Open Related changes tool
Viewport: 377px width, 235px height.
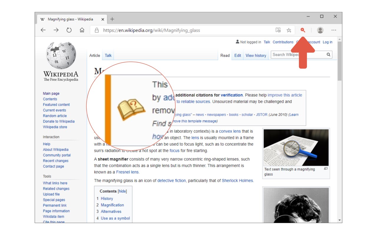pyautogui.click(x=56, y=189)
